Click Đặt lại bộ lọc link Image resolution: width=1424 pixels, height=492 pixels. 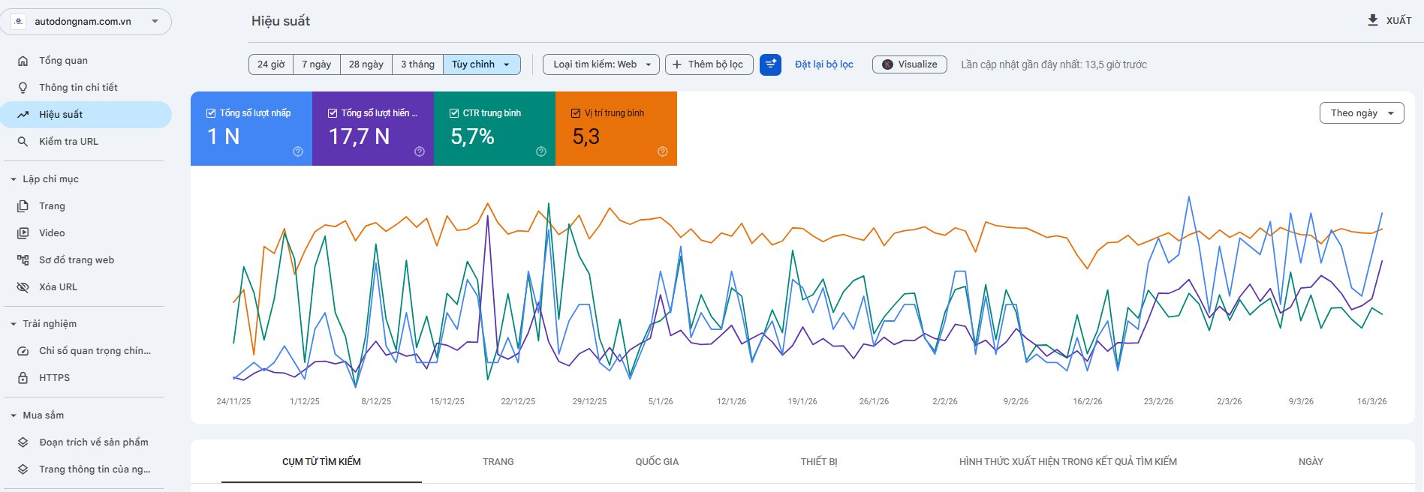click(824, 64)
